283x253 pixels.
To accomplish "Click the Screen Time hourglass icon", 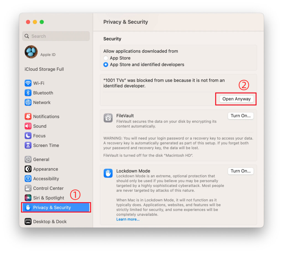I will [28, 145].
